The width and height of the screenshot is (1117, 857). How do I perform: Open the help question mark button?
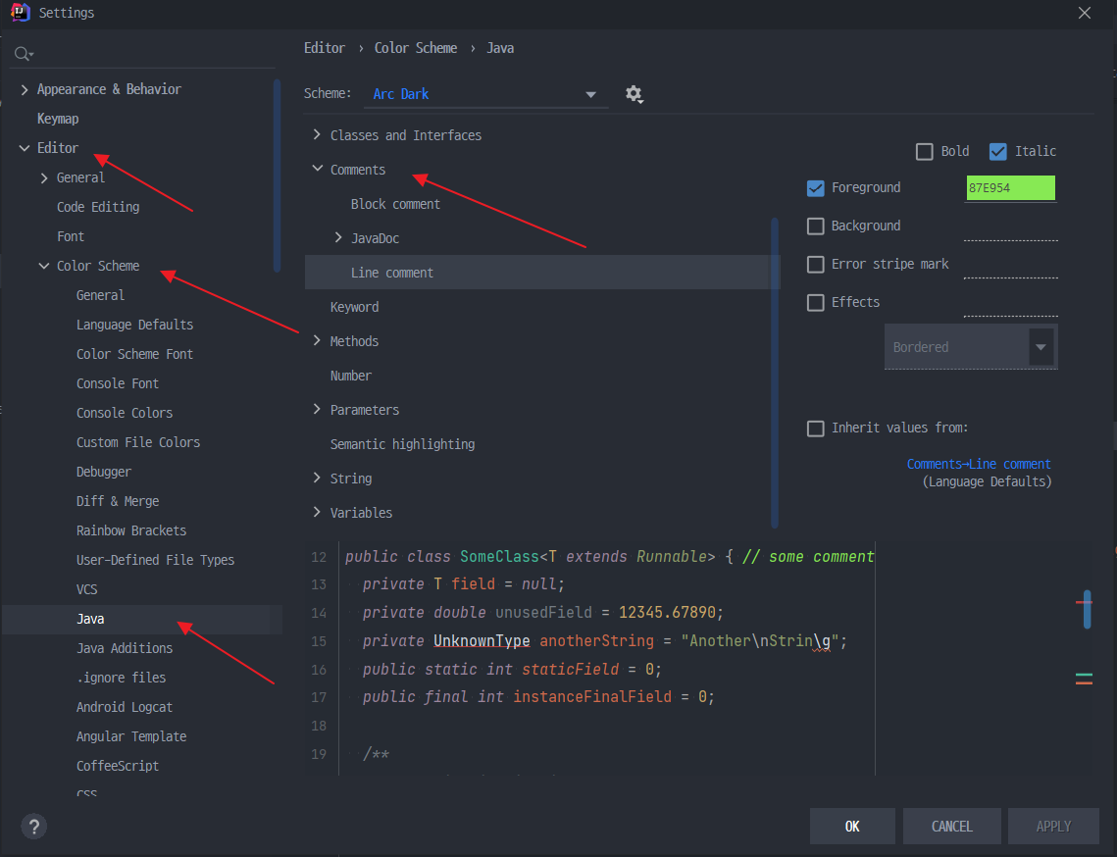click(x=34, y=827)
